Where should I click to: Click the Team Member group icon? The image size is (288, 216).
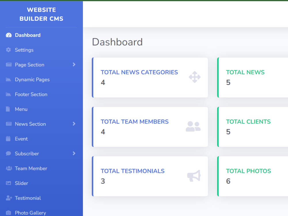point(9,168)
